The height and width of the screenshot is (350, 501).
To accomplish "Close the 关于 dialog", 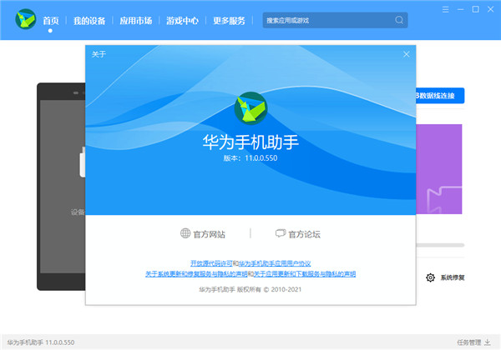I will pyautogui.click(x=407, y=54).
